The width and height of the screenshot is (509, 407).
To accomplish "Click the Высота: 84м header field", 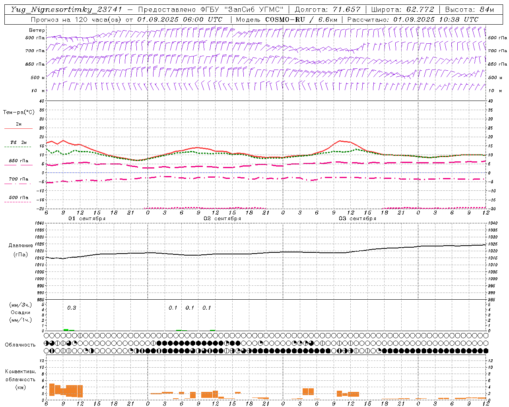I will click(470, 10).
